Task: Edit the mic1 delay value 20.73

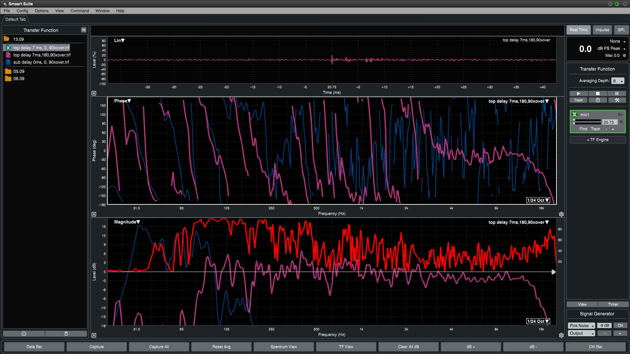Action: pyautogui.click(x=609, y=122)
